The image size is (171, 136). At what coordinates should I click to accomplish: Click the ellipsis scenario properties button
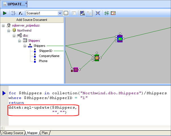[66, 13]
